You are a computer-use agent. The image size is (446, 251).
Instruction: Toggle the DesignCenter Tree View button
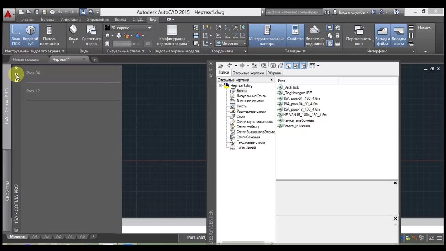coord(288,66)
